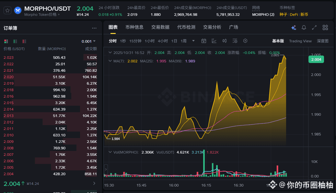Click the MA(99) 1.989 indicator label
This screenshot has height=193, width=336.
182,61
